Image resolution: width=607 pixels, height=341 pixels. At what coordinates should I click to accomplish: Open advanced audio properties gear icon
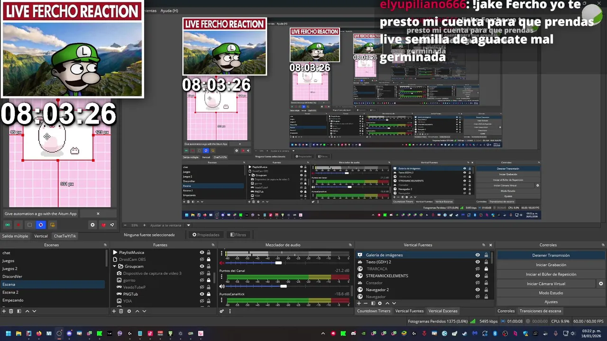point(221,311)
